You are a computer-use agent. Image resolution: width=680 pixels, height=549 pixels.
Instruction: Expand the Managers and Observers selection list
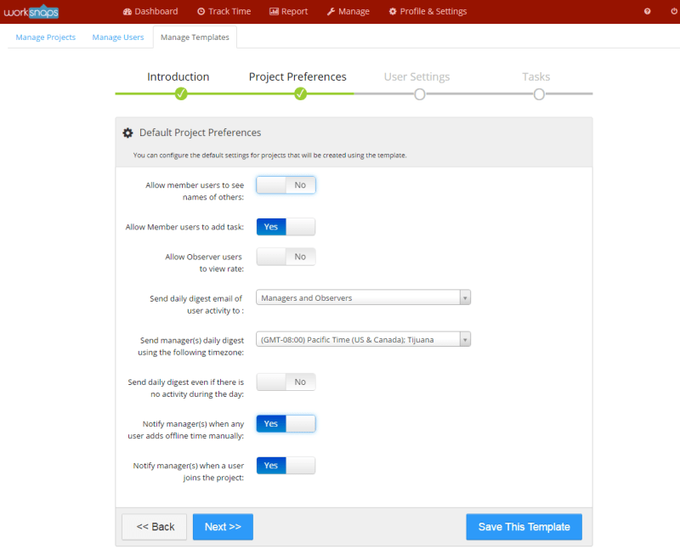(465, 297)
